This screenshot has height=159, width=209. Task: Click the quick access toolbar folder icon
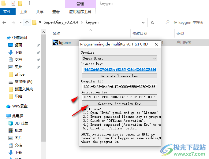[x=3, y=3]
